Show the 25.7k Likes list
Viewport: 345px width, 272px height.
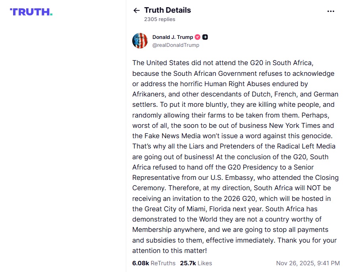click(196, 263)
